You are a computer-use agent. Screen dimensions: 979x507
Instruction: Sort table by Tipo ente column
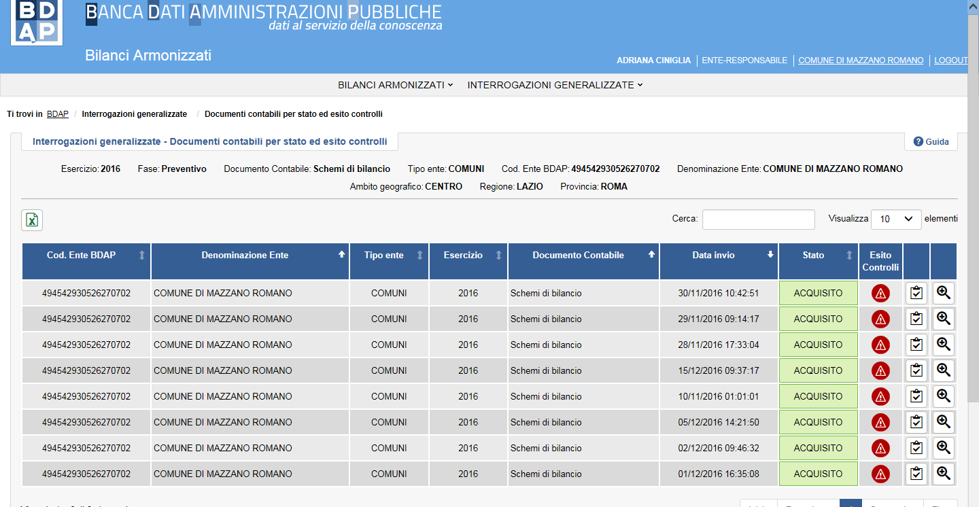[x=389, y=262]
